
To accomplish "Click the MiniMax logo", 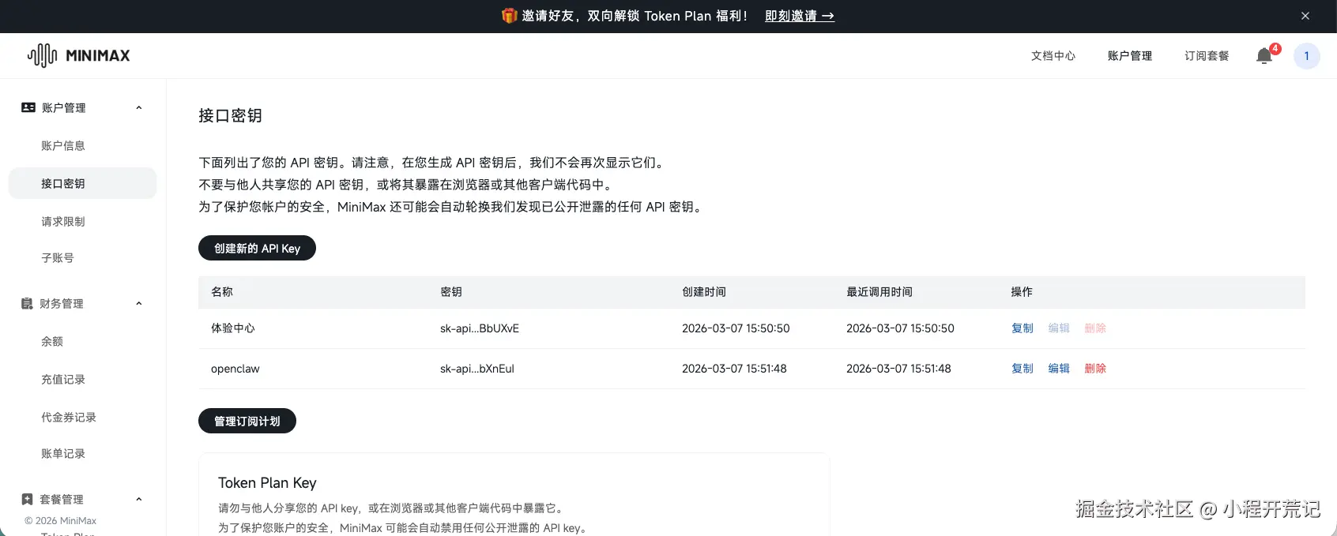I will [x=79, y=55].
